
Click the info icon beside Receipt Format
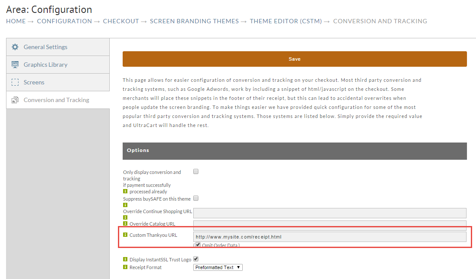125,267
